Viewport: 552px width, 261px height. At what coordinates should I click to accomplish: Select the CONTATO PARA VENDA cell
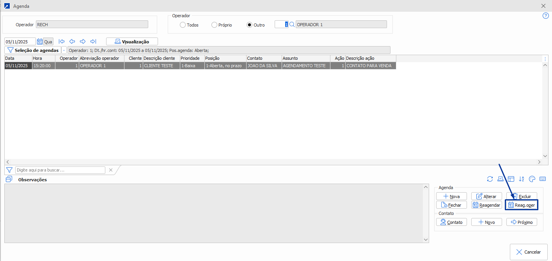tap(371, 66)
